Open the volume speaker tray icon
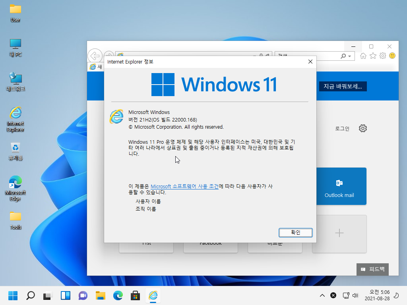 355,295
